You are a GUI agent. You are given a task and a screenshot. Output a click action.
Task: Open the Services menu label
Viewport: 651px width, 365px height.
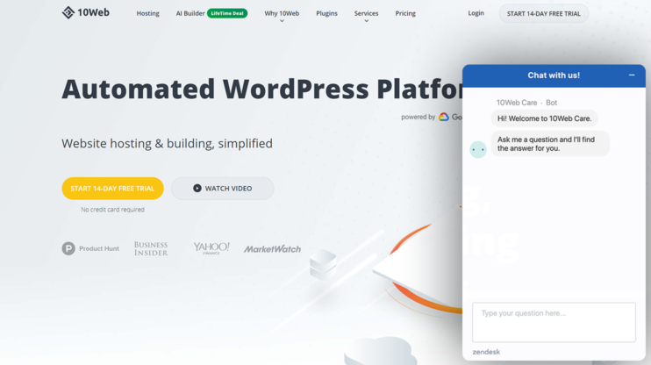(x=366, y=13)
